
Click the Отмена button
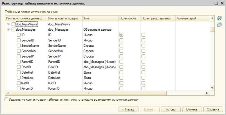192,109
